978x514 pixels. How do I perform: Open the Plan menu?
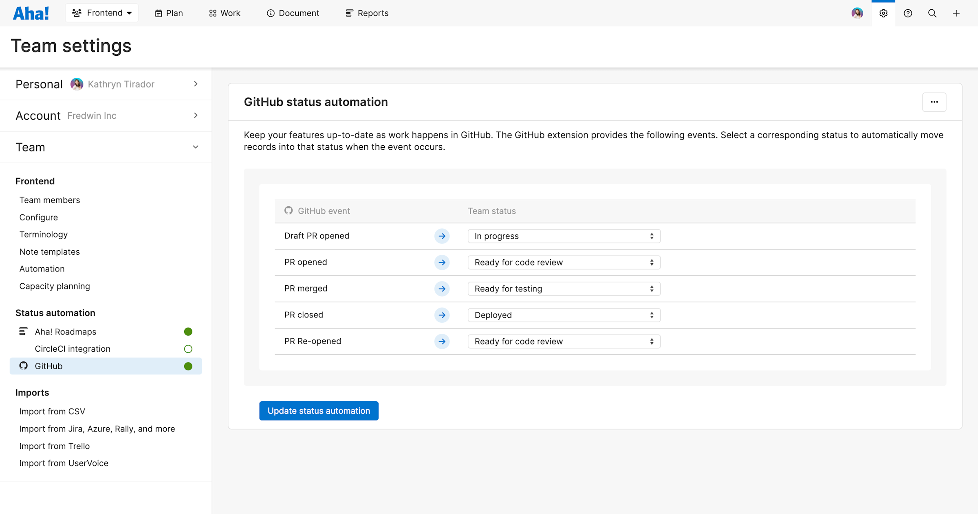coord(168,13)
